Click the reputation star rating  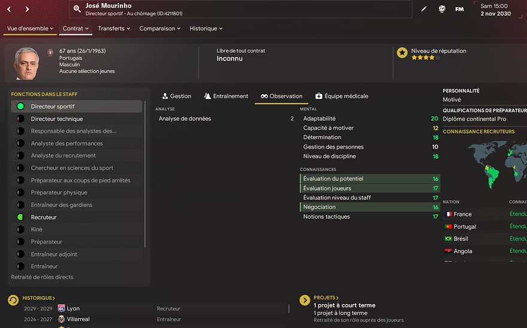pyautogui.click(x=425, y=58)
